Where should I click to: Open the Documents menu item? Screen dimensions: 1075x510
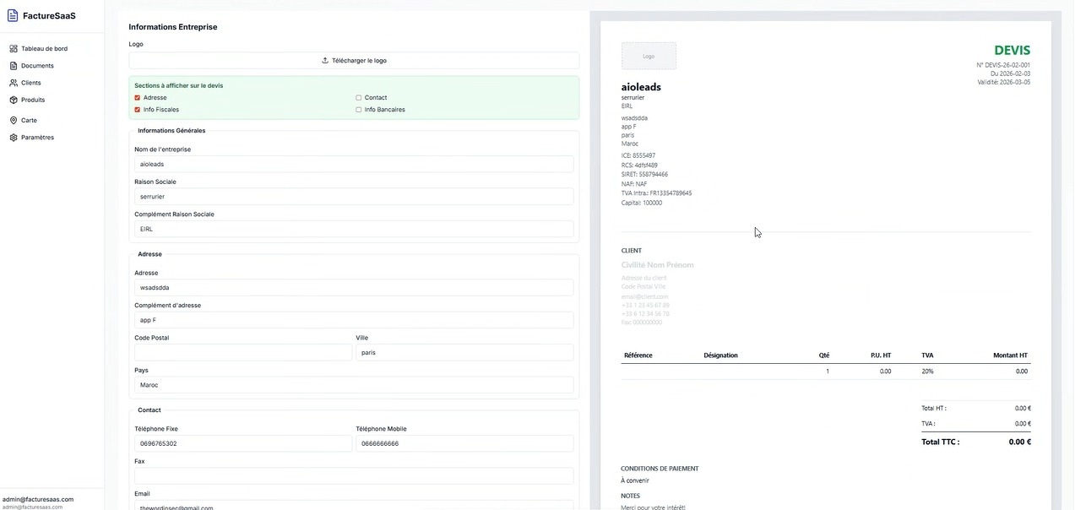click(37, 66)
